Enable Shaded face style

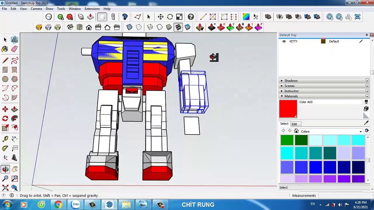pos(169,27)
